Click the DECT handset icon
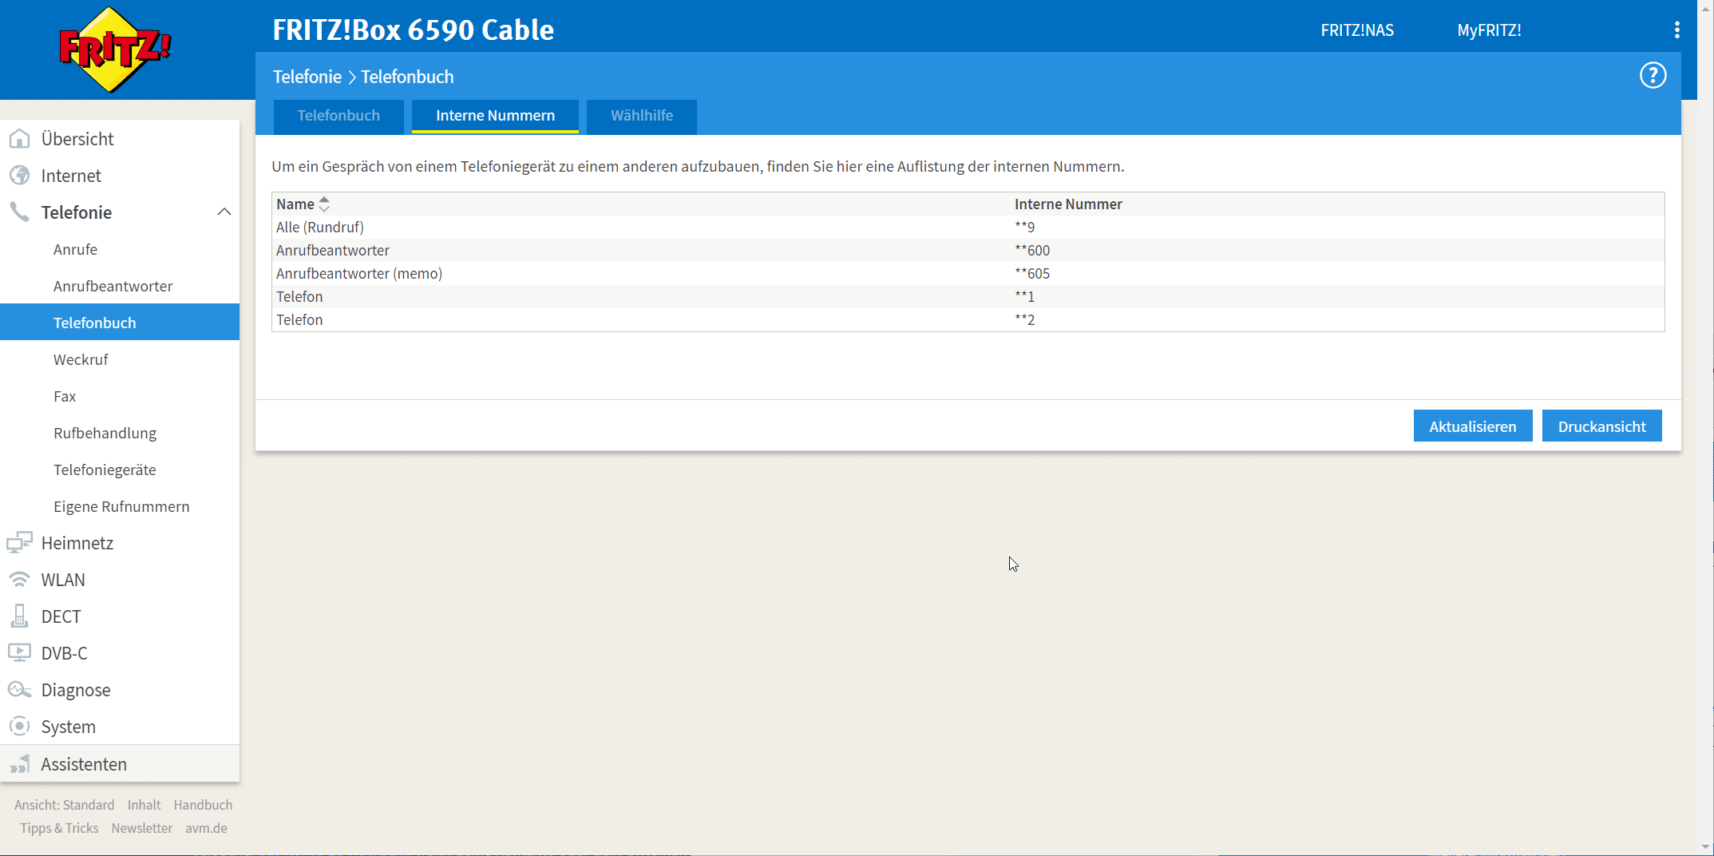Screen dimensions: 1714x856 pos(19,616)
